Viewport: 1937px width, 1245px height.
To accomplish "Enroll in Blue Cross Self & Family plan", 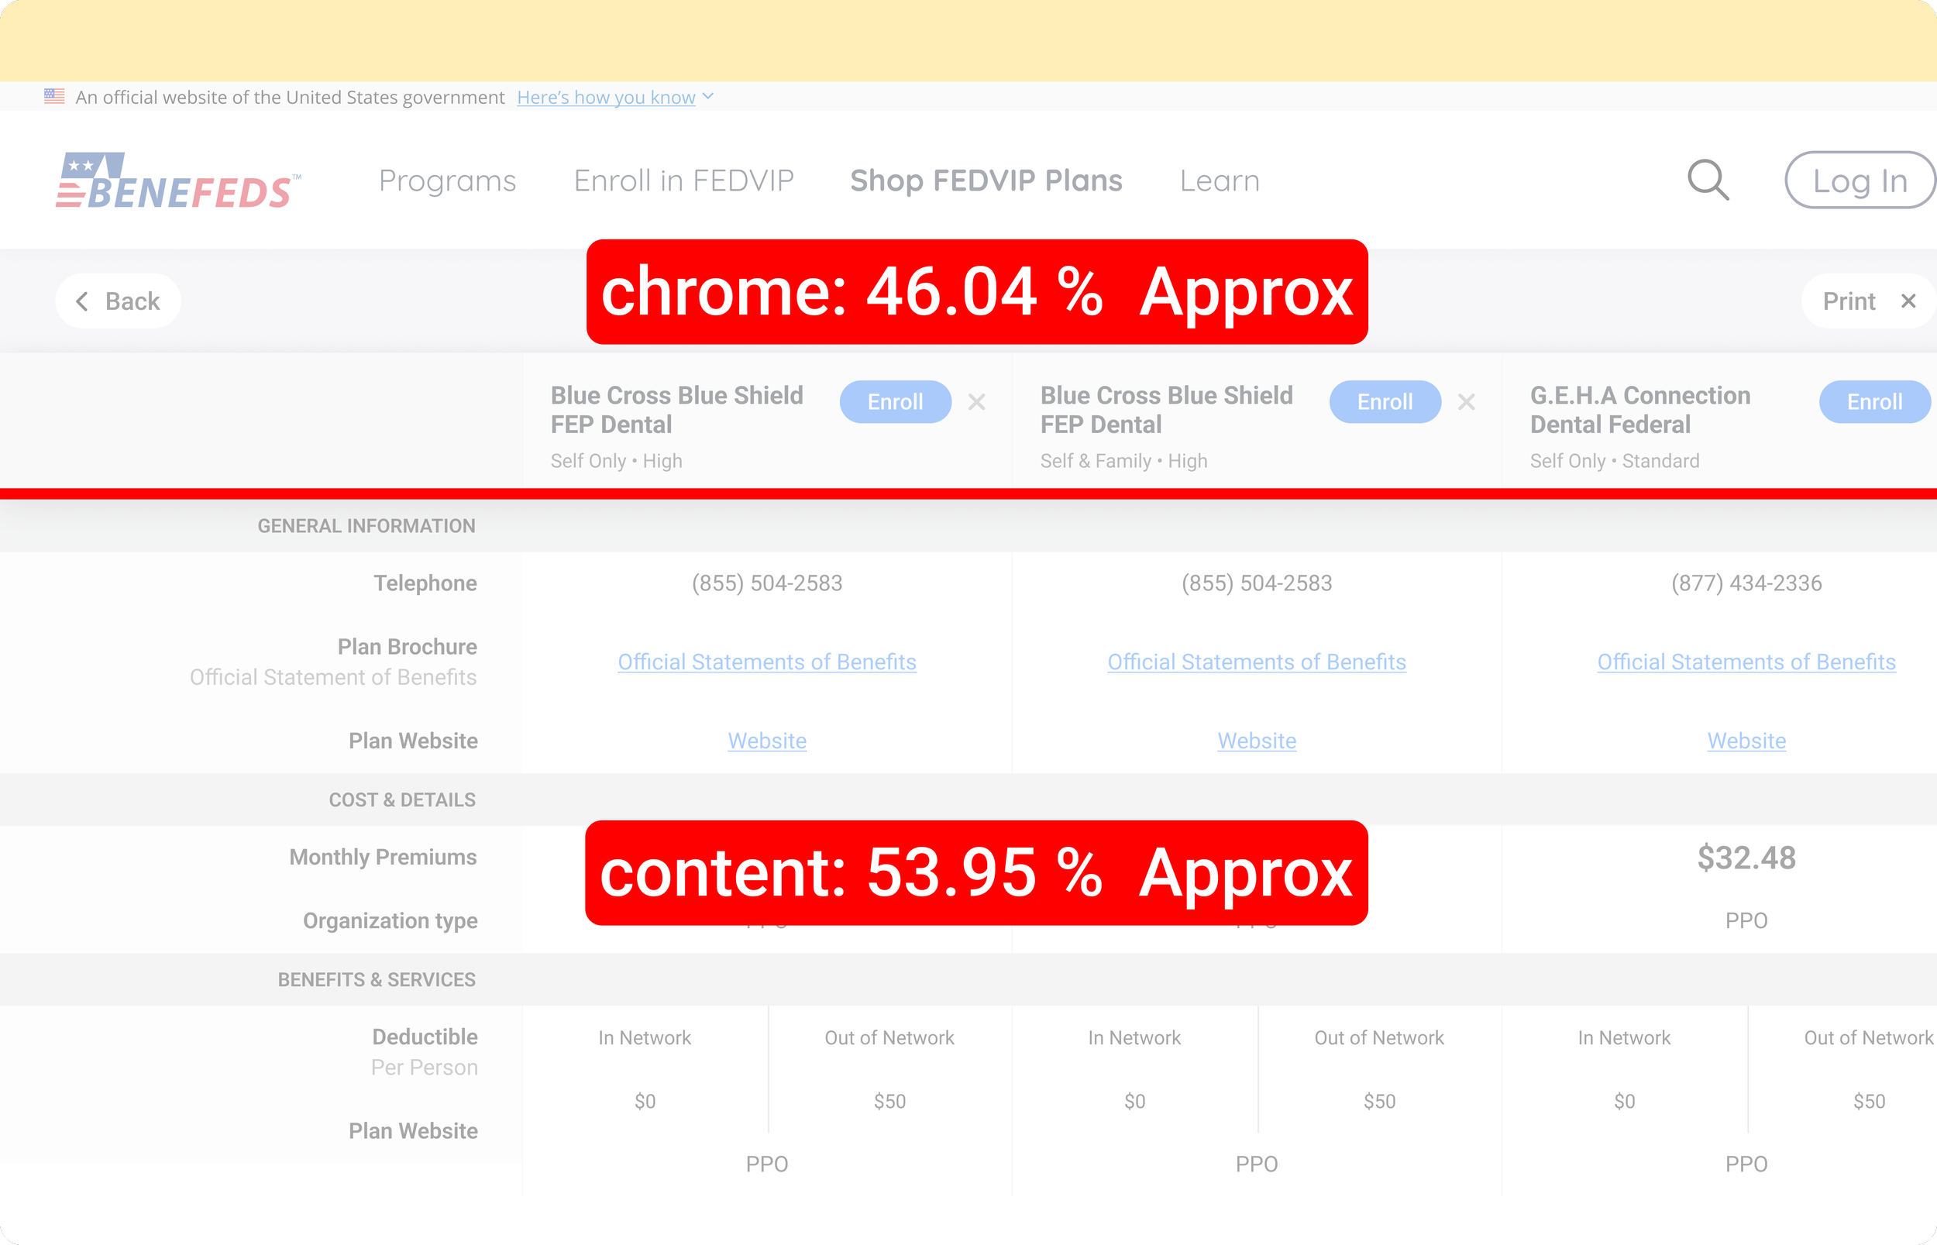I will [1385, 402].
